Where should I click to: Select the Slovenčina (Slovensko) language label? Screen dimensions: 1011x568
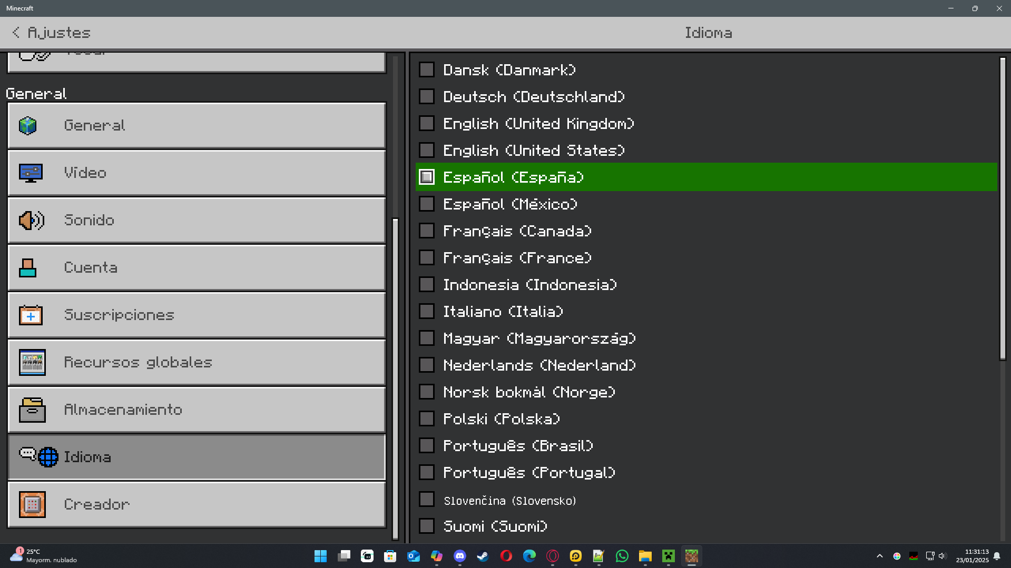pos(510,501)
